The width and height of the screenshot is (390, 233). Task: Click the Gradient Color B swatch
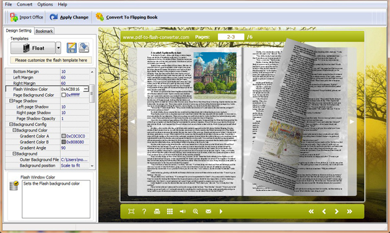click(x=63, y=142)
